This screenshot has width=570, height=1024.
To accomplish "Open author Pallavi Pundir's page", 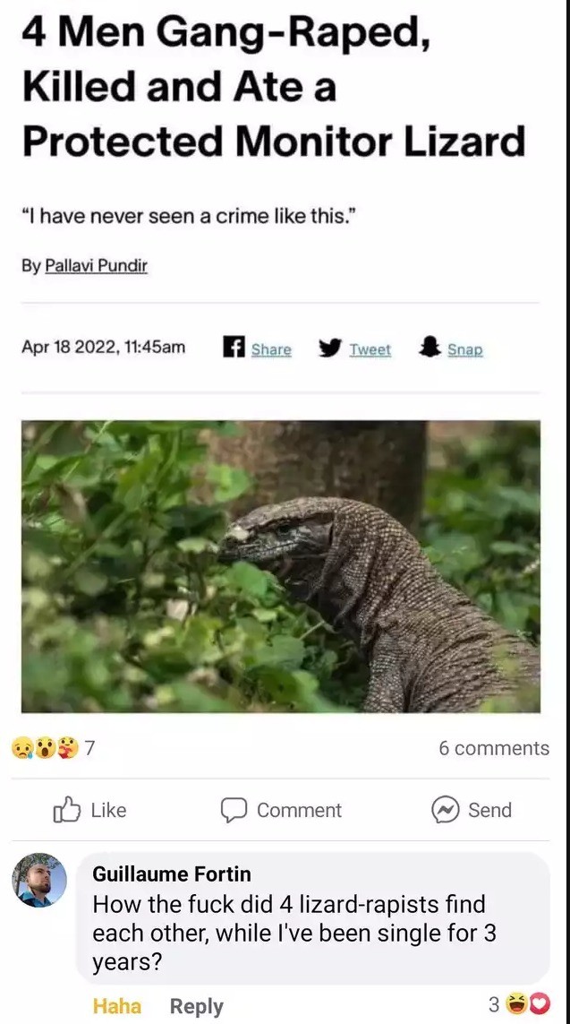I will (x=96, y=266).
